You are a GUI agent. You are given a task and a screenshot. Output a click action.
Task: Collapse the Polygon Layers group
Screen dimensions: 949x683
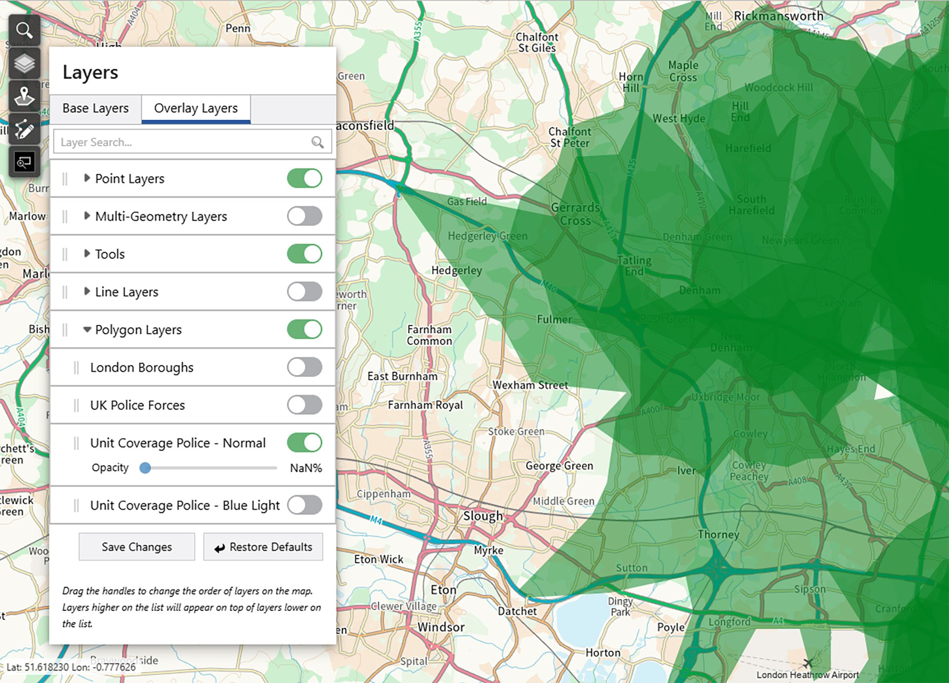(87, 329)
